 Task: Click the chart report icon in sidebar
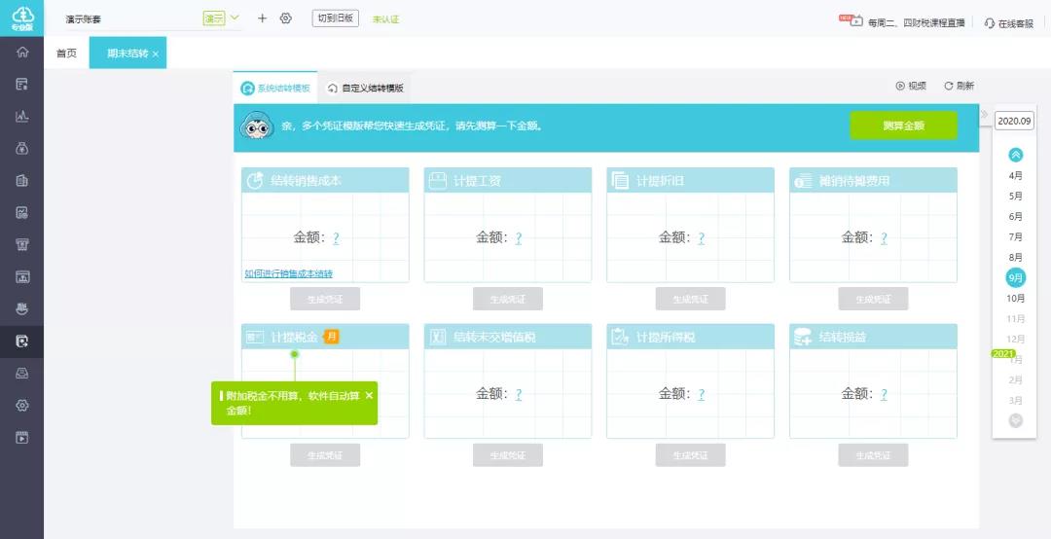pyautogui.click(x=21, y=117)
